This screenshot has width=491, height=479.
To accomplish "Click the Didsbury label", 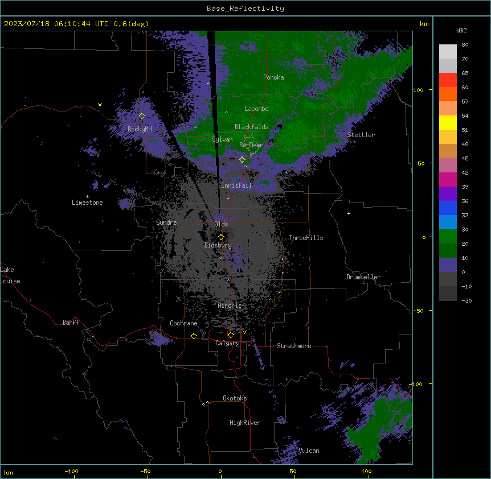I will click(x=218, y=245).
